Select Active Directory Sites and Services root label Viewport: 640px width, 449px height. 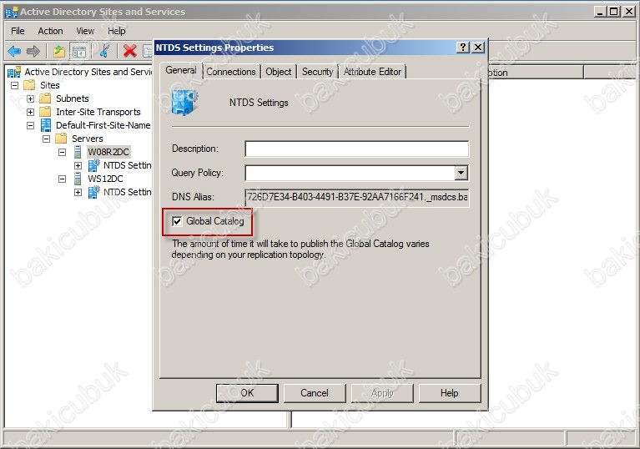[x=88, y=72]
